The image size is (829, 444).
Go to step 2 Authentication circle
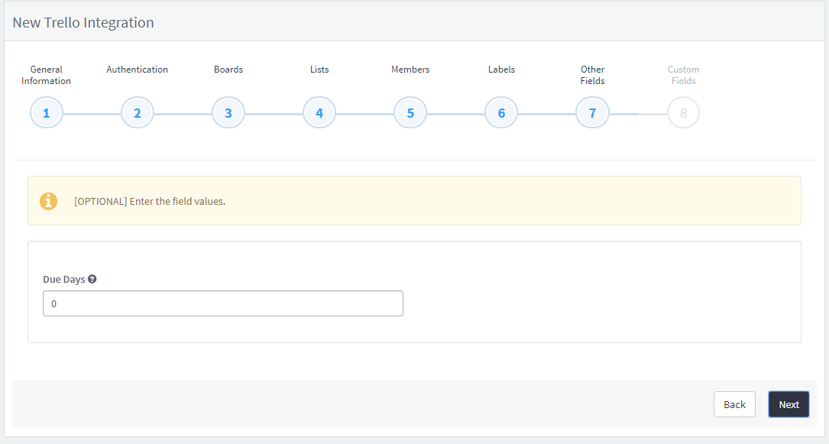click(138, 112)
